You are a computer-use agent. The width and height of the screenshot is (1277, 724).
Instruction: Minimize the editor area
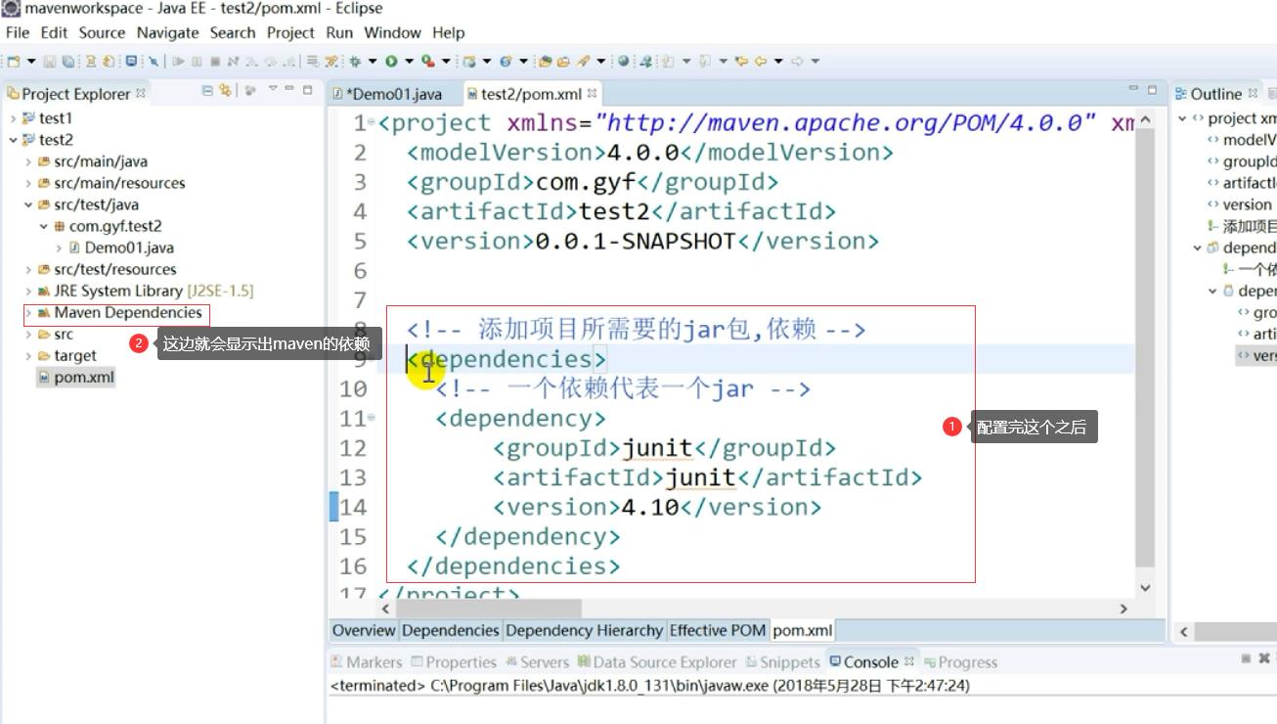(x=1134, y=90)
